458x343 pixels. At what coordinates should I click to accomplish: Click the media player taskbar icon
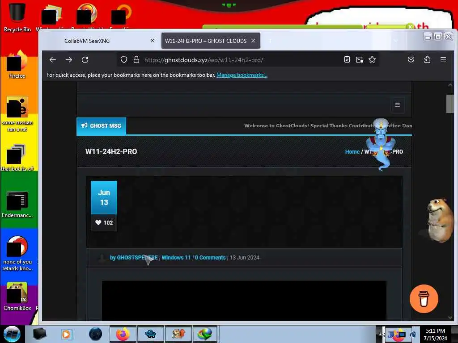(x=66, y=334)
